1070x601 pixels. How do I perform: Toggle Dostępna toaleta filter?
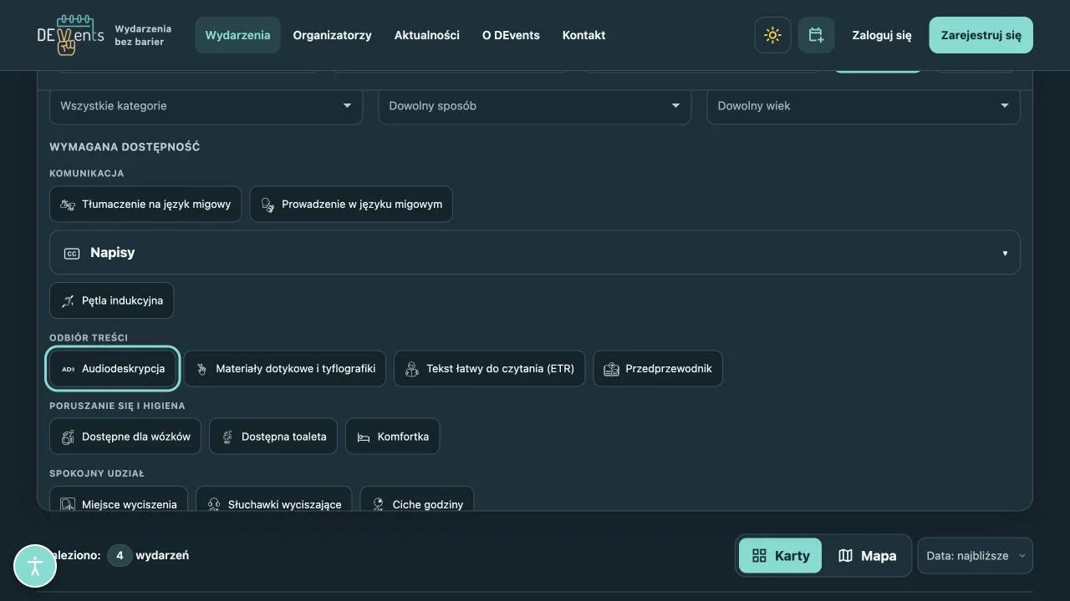pyautogui.click(x=273, y=437)
